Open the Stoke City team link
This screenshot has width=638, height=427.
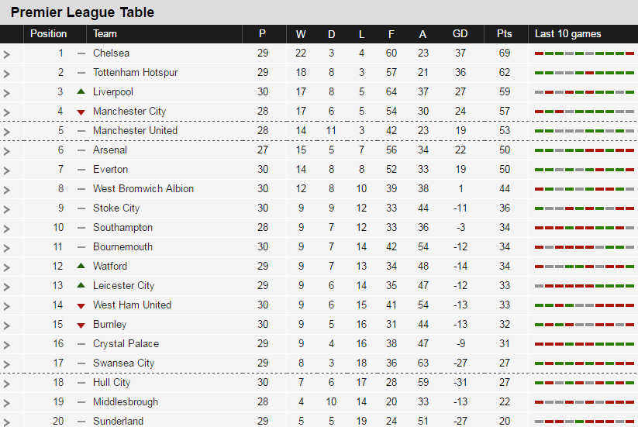click(116, 208)
